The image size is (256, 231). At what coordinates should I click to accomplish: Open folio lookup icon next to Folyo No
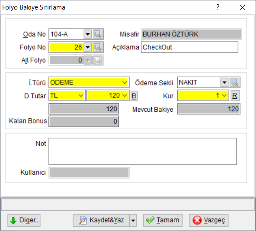tap(98, 47)
